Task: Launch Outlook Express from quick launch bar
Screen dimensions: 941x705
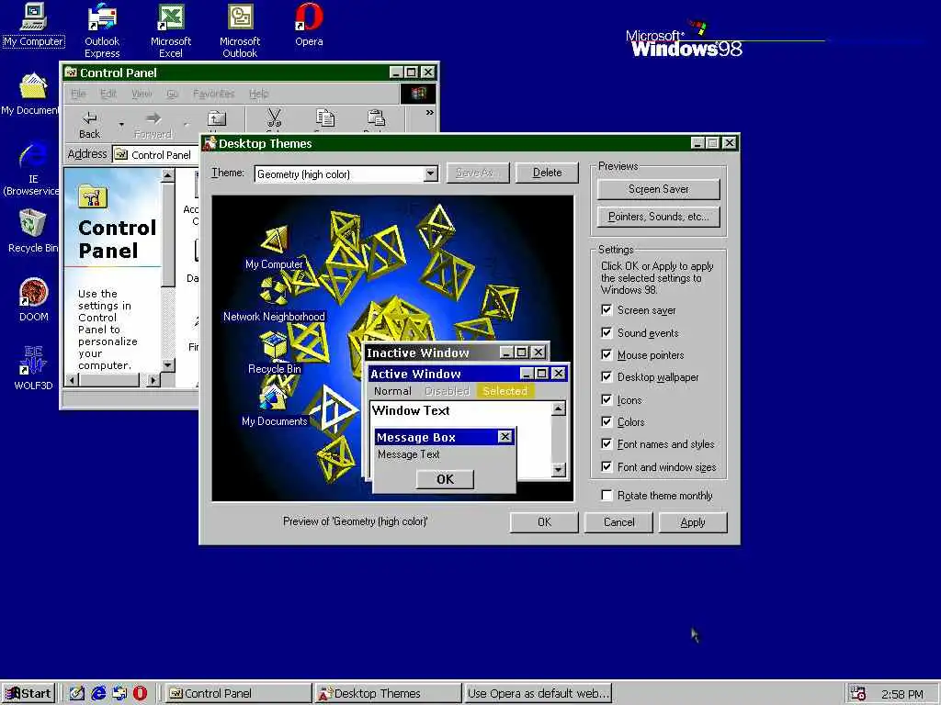Action: [x=119, y=693]
